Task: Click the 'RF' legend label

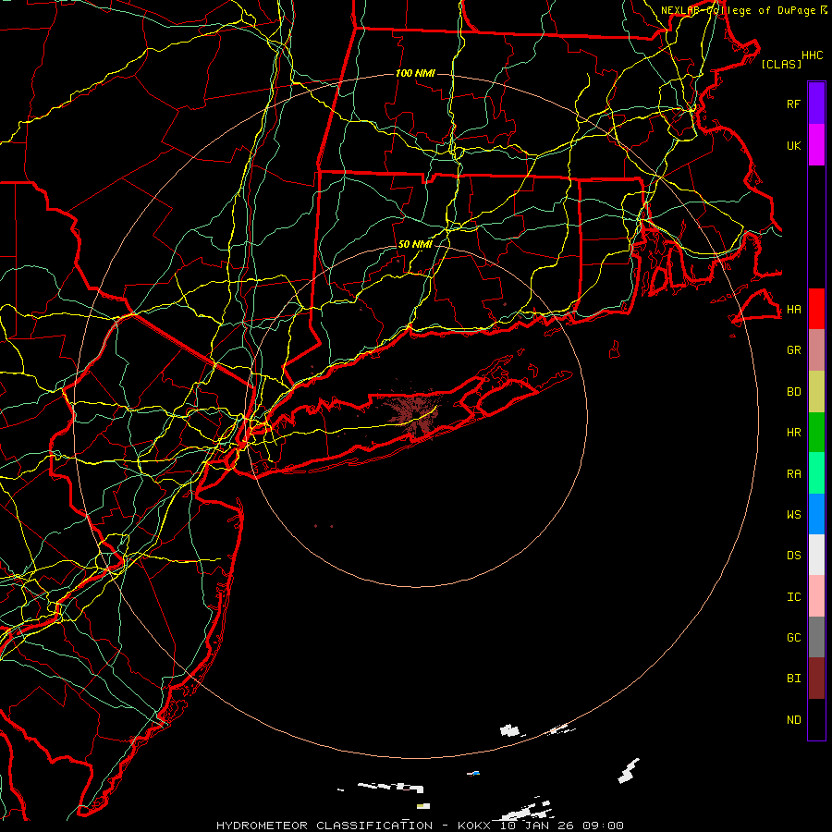Action: [x=794, y=104]
